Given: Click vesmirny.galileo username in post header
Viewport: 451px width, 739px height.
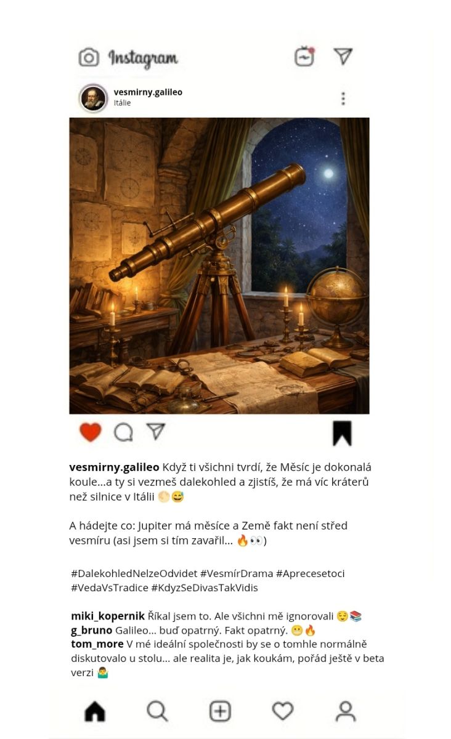Looking at the screenshot, I should (148, 92).
